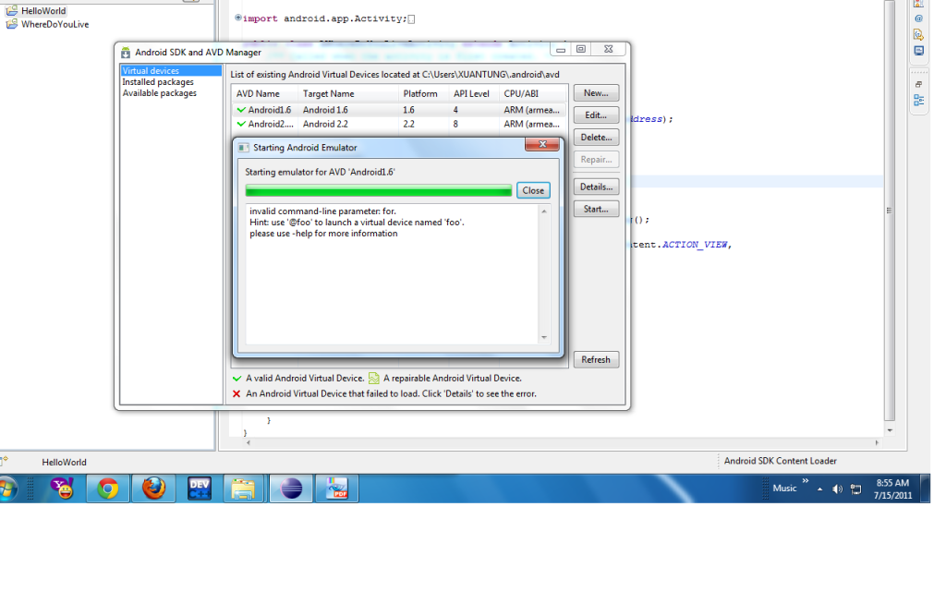Click the green check icon beside Android2...
This screenshot has height=591, width=946.
241,124
